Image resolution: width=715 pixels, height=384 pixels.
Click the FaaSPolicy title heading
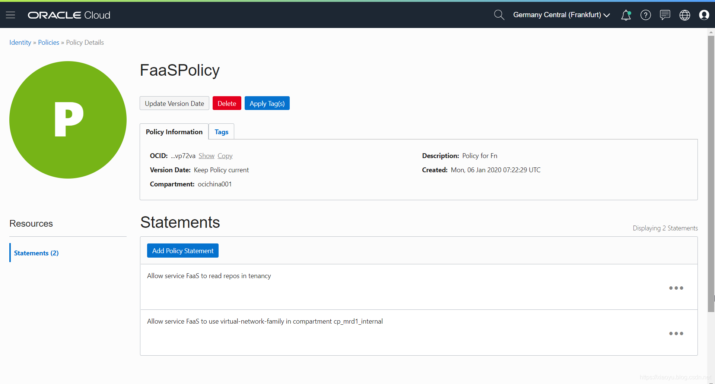pyautogui.click(x=180, y=70)
